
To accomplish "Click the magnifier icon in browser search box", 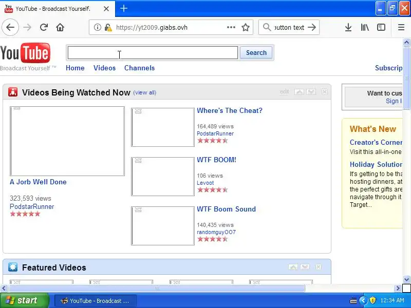I will (267, 27).
